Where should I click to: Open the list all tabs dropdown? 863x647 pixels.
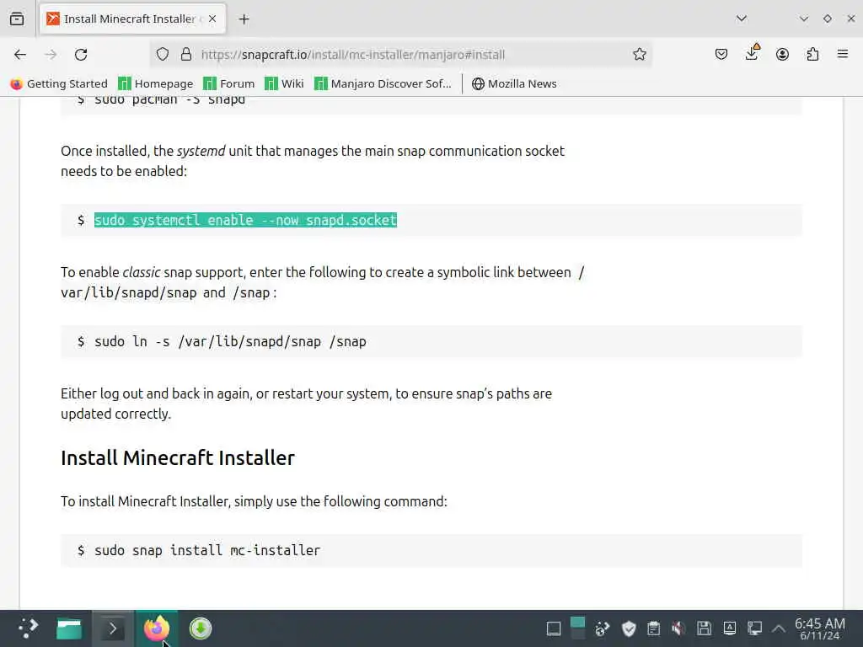[x=742, y=19]
